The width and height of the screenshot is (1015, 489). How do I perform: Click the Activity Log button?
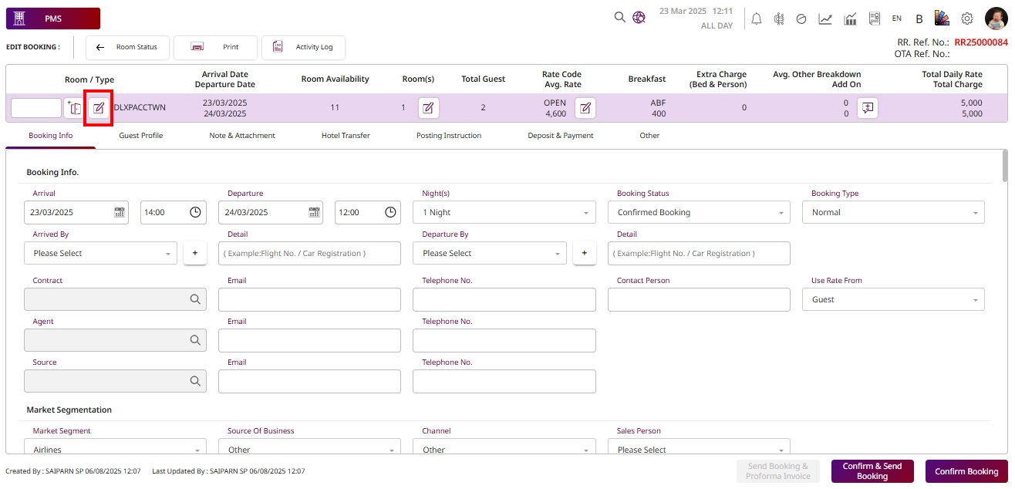(304, 47)
